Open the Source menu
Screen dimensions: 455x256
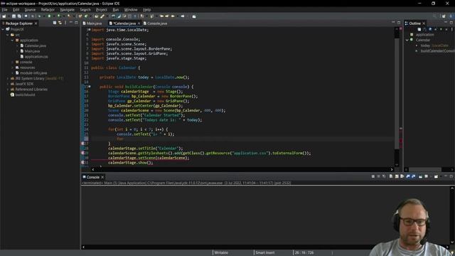(x=30, y=9)
